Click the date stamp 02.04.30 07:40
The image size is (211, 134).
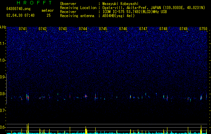(x=20, y=15)
